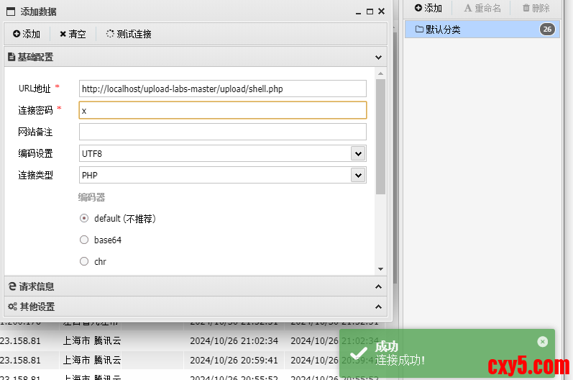
Task: Click the form scrollbar down arrow
Action: [380, 269]
